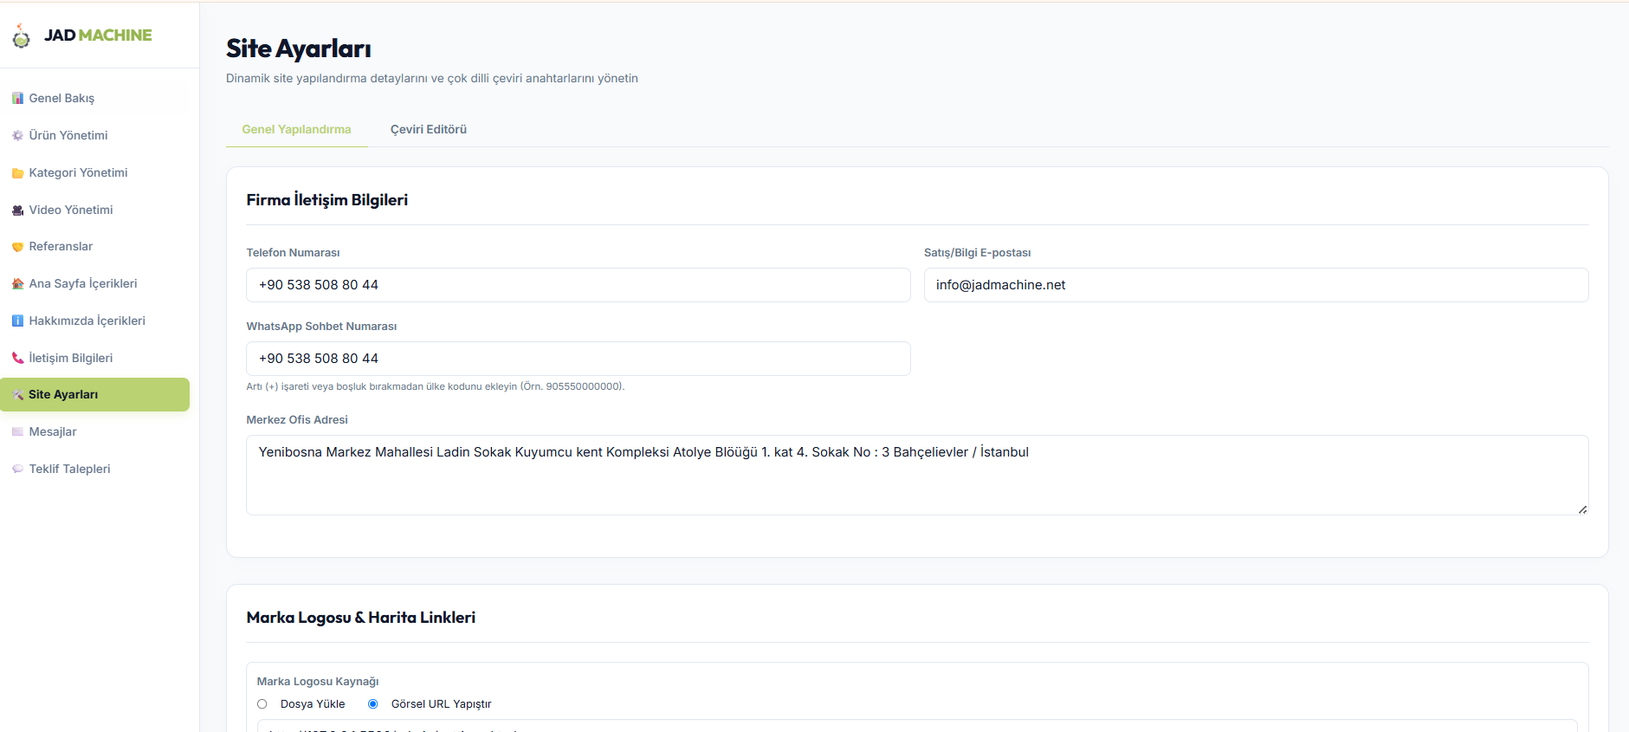Open Hakkımızda İçerikleri section
Viewport: 1629px width, 732px height.
tap(95, 321)
